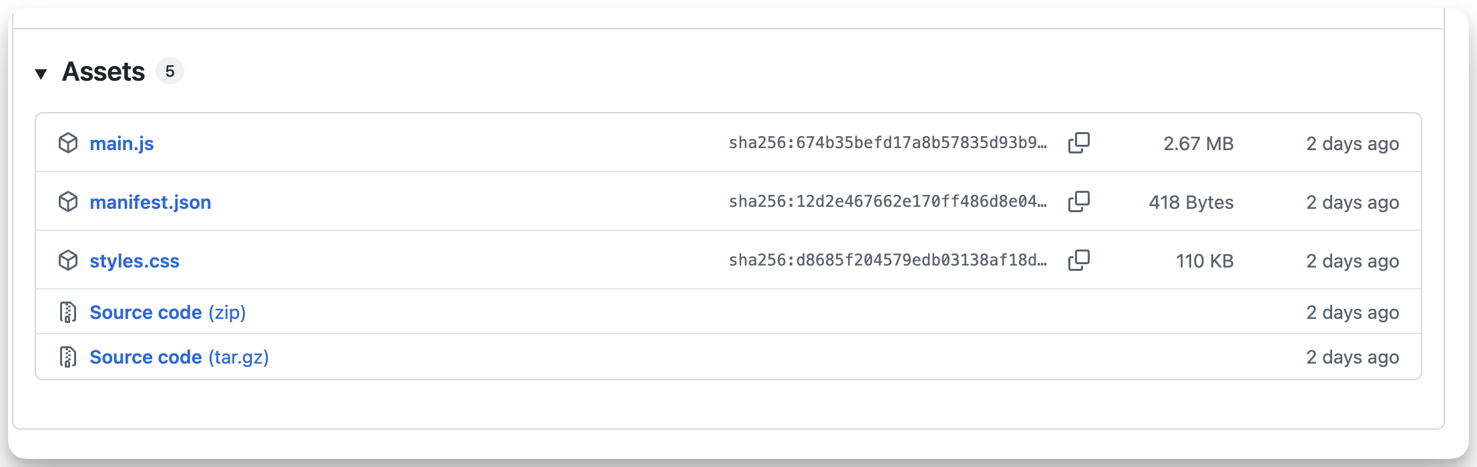The height and width of the screenshot is (467, 1477).
Task: Select the sha256 hash text for manifest.json
Action: (887, 201)
